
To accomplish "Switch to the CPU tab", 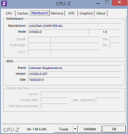I will coord(9,13).
